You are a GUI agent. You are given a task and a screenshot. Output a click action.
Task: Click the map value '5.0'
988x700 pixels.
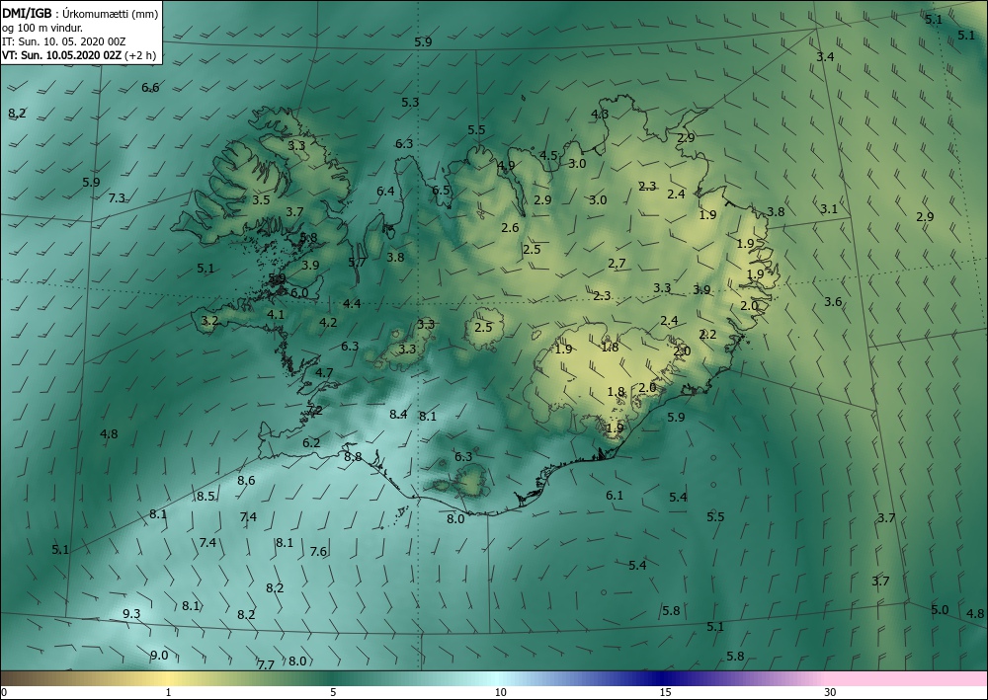point(940,609)
